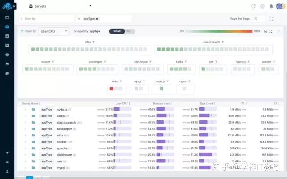Select the jvm row name
Image resolution: width=287 pixels, height=179 pixels.
pos(59,161)
